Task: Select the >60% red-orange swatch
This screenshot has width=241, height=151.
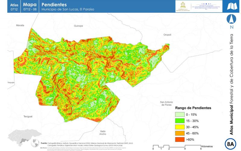Action: pyautogui.click(x=180, y=140)
